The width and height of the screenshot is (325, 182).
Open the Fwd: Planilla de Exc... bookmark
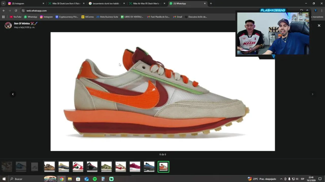tap(158, 17)
